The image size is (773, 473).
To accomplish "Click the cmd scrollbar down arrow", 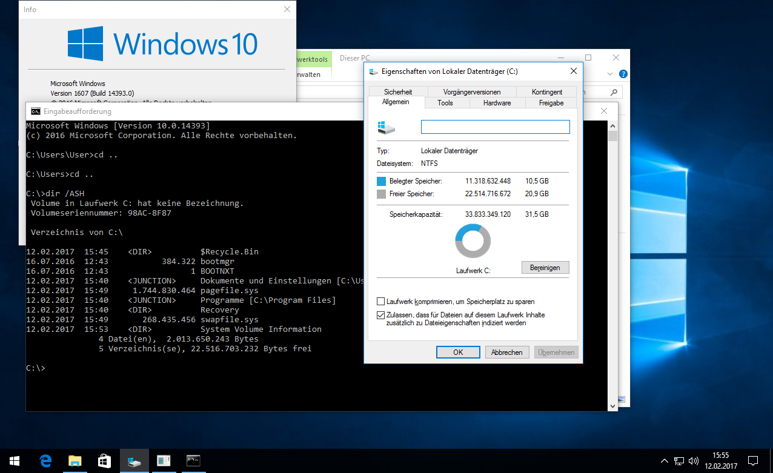I will click(612, 406).
